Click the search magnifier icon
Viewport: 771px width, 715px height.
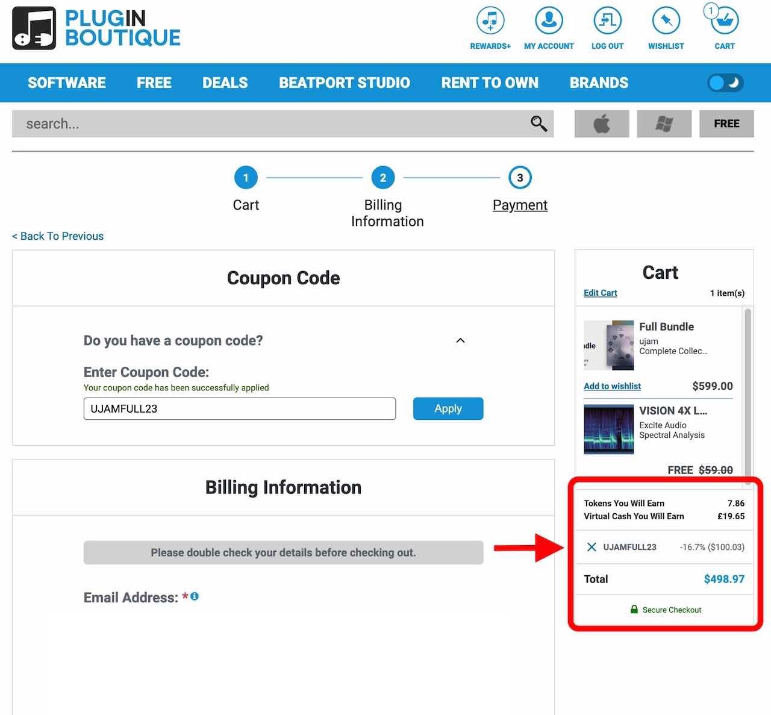[538, 123]
